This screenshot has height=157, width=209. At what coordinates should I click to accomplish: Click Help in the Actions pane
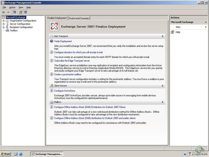coord(178,32)
